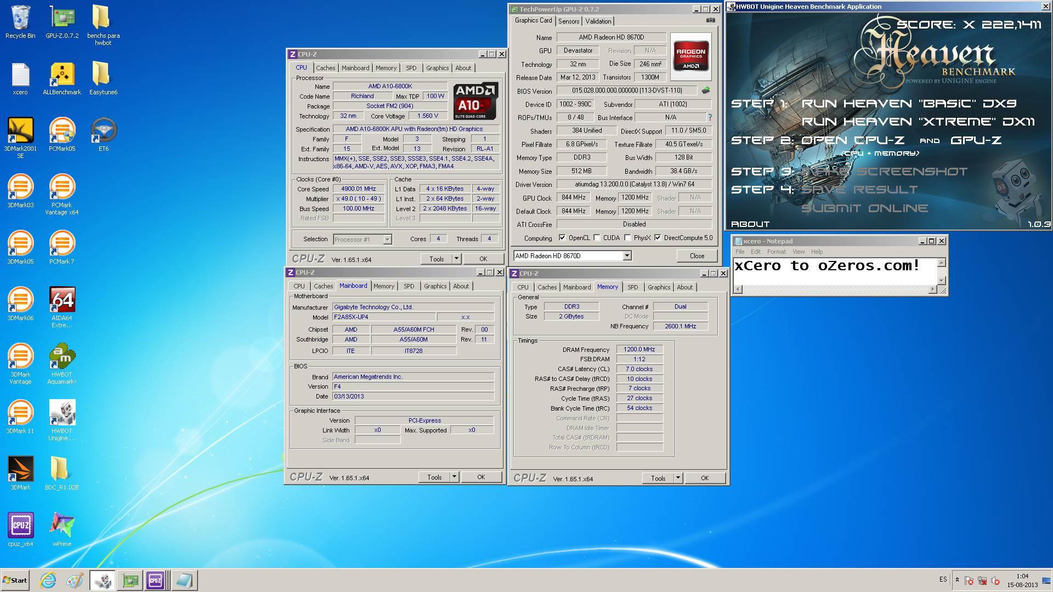The width and height of the screenshot is (1053, 592).
Task: Open AMD Radeon HD 8670D device dropdown
Action: pyautogui.click(x=627, y=256)
